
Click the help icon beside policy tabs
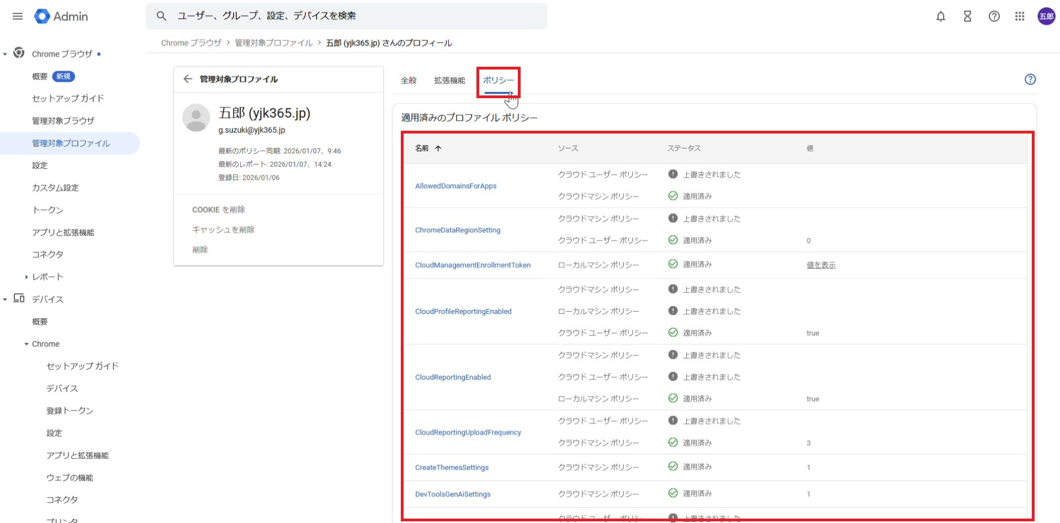tap(1030, 79)
